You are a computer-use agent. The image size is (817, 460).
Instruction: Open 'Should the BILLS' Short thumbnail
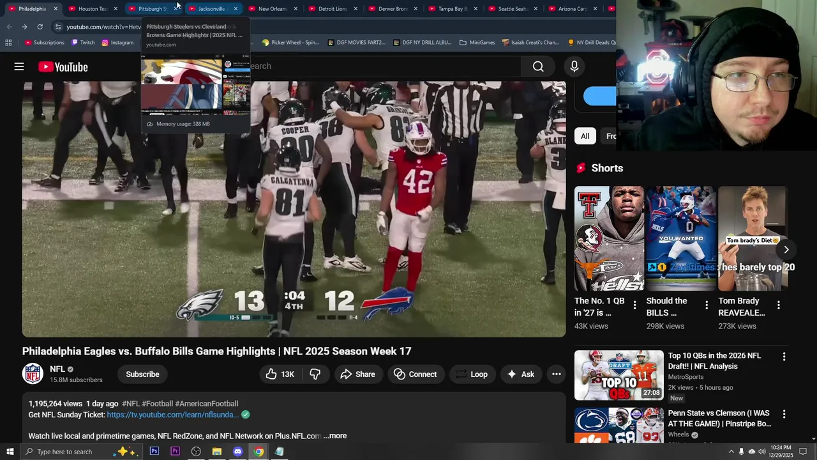tap(681, 238)
